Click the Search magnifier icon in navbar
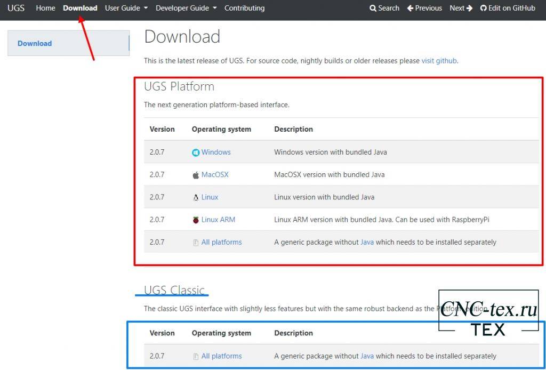Viewport: 546px width, 370px height. pyautogui.click(x=373, y=8)
